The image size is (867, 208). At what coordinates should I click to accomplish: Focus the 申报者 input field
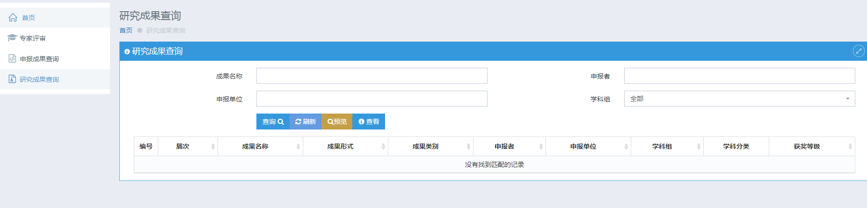coord(740,76)
